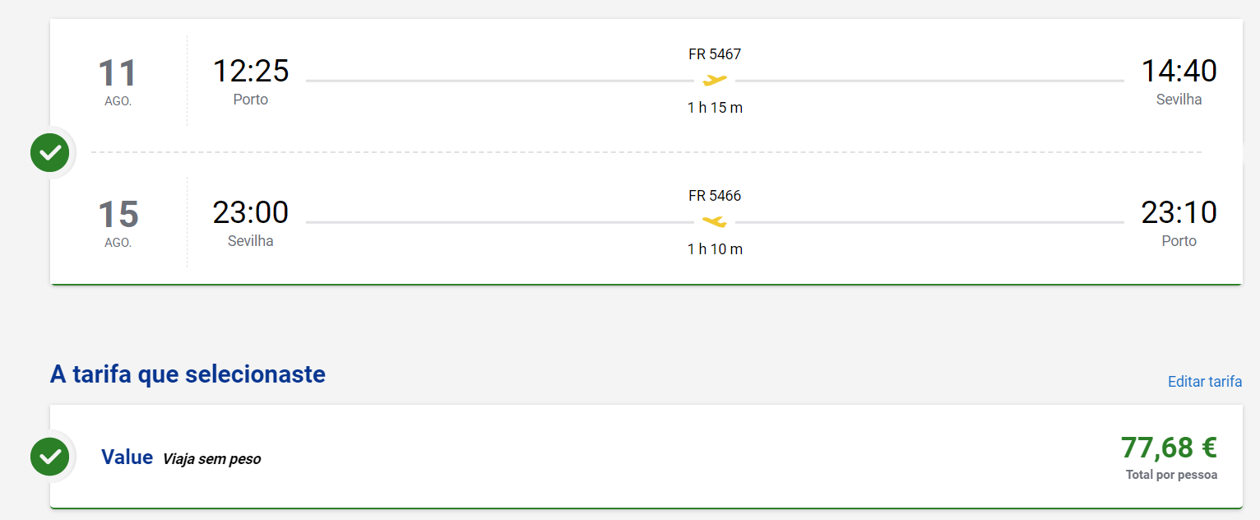
Task: Click the outbound yellow airplane icon
Action: [x=715, y=81]
